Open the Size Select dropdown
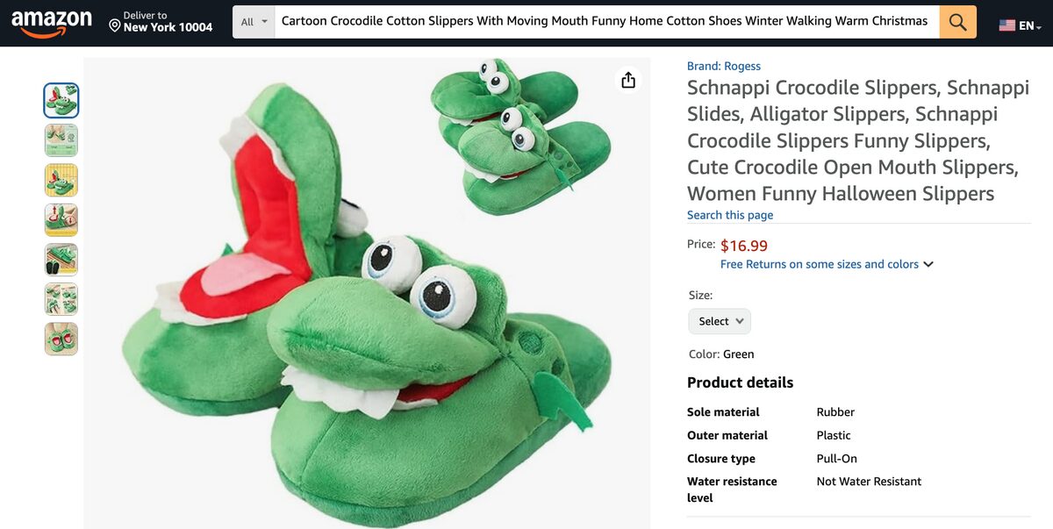The image size is (1053, 529). point(719,321)
